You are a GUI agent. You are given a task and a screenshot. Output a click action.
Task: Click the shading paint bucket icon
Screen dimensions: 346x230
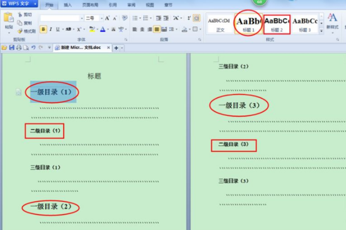(x=185, y=30)
